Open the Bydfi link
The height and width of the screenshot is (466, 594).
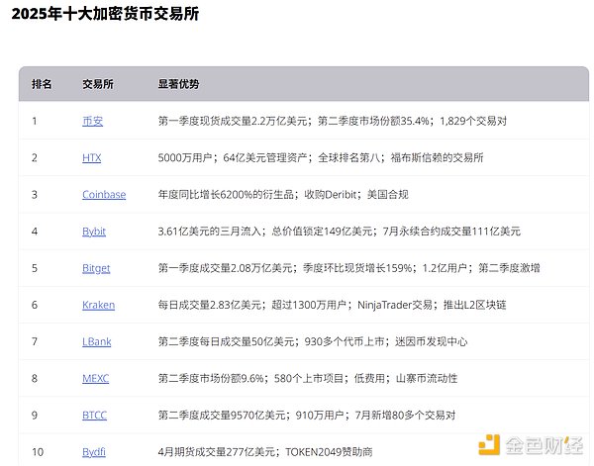coord(95,452)
